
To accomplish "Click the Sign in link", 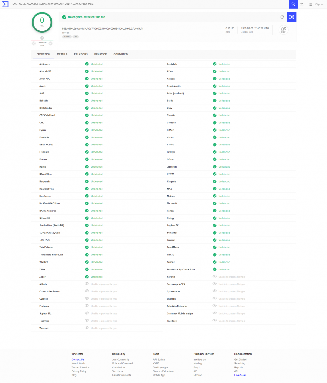I will (x=319, y=4).
